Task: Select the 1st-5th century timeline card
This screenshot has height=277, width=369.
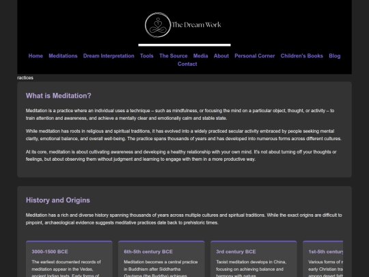Action: [x=323, y=259]
